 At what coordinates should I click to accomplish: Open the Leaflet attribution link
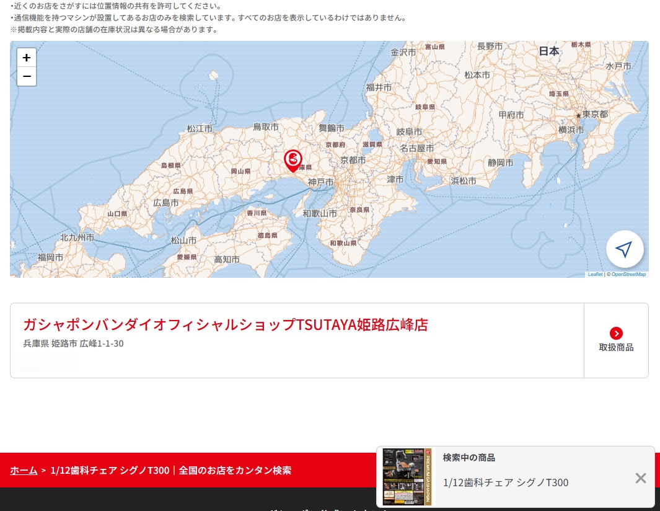[x=594, y=274]
